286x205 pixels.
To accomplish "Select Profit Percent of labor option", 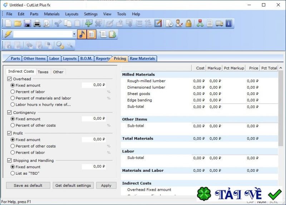I will click(13, 152).
